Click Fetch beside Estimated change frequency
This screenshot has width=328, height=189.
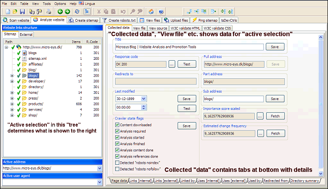(x=275, y=133)
